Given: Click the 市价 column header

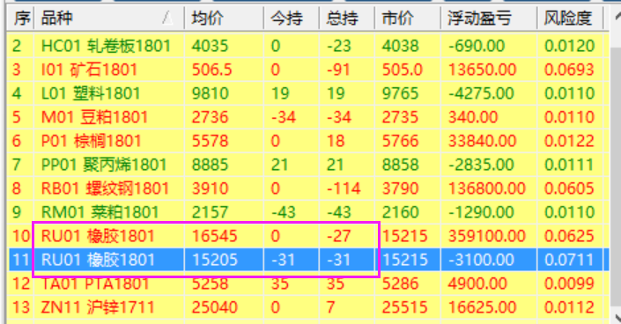Looking at the screenshot, I should coord(408,18).
